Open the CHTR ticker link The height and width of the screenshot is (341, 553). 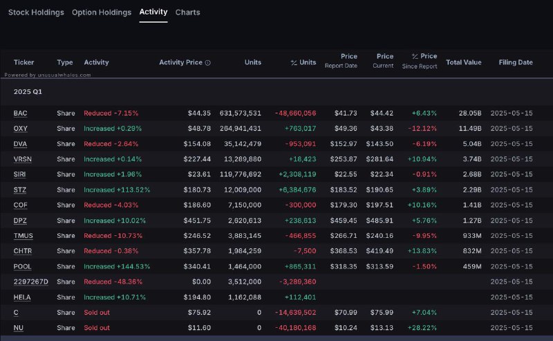pos(23,251)
